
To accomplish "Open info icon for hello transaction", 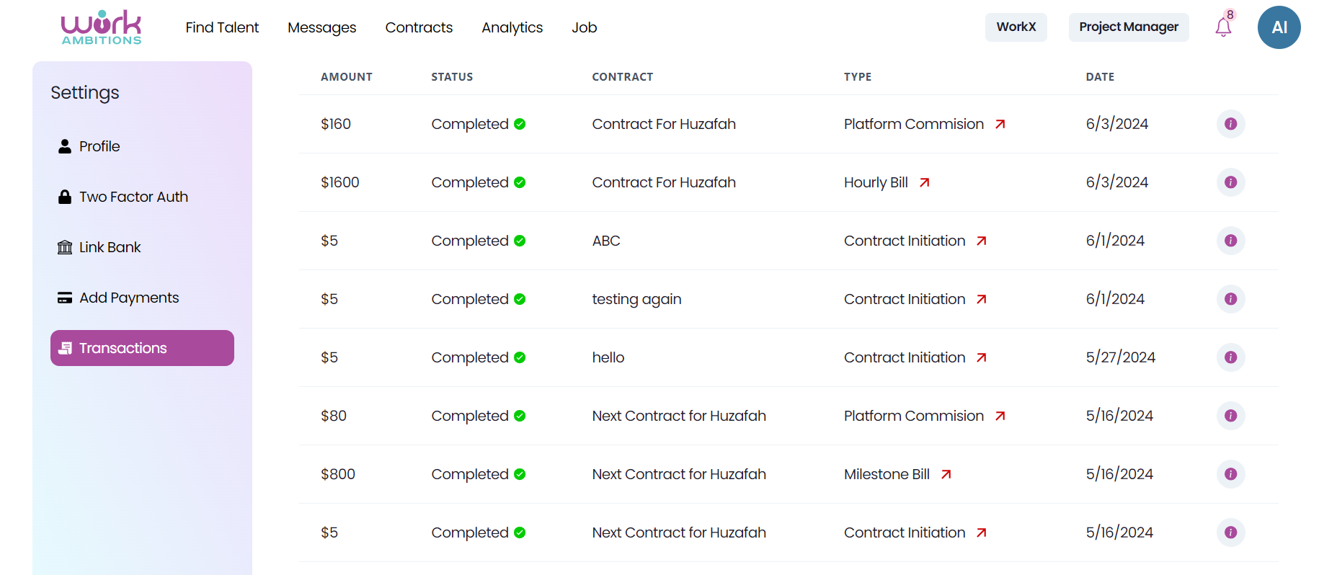I will click(x=1230, y=357).
